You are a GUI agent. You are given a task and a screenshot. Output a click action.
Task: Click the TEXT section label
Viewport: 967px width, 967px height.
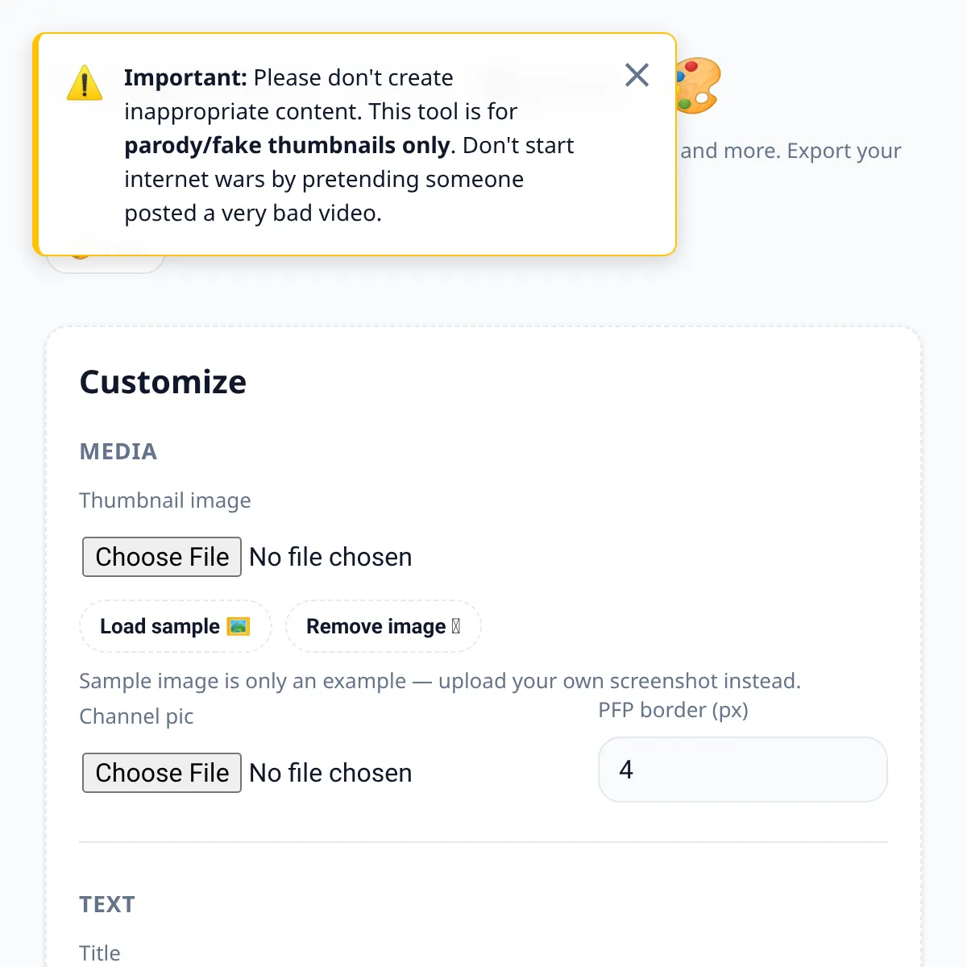pyautogui.click(x=107, y=904)
